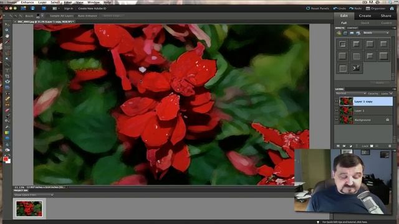This screenshot has width=399, height=224.
Task: Select the Move tool
Action: pos(7,25)
